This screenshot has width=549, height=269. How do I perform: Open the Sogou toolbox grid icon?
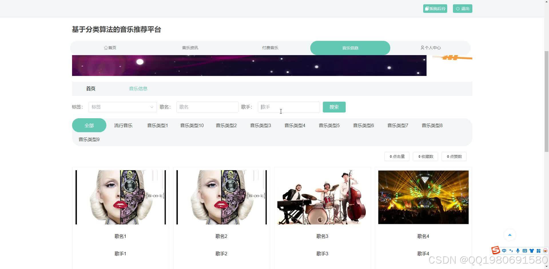click(539, 250)
